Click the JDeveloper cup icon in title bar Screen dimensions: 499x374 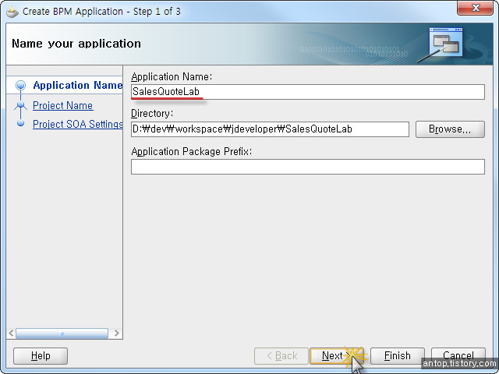(12, 12)
